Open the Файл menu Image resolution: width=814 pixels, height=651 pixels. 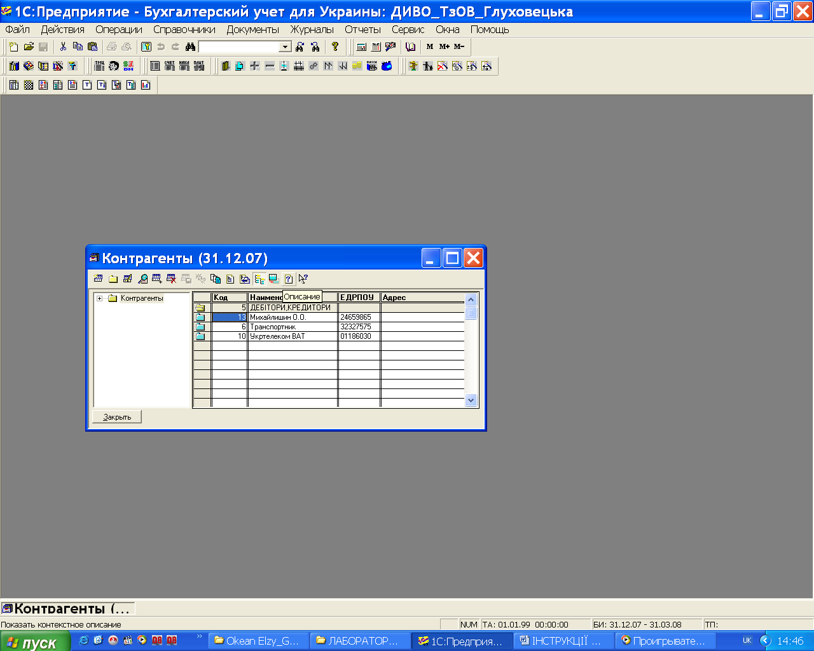pos(18,29)
